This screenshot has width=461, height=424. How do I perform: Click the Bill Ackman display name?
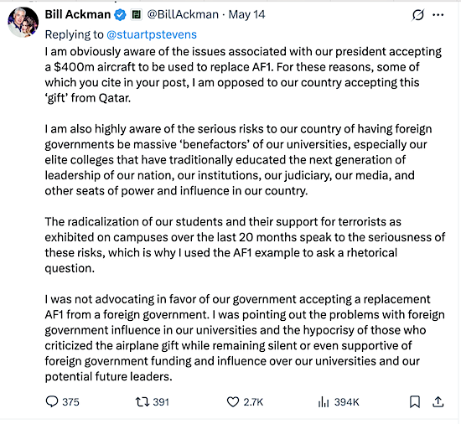pyautogui.click(x=78, y=14)
